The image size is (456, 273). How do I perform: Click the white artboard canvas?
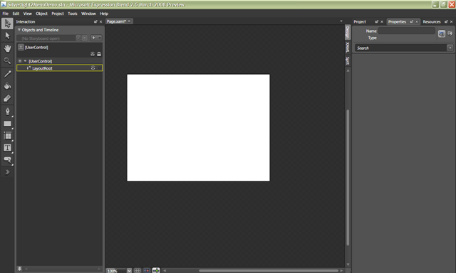pyautogui.click(x=198, y=128)
